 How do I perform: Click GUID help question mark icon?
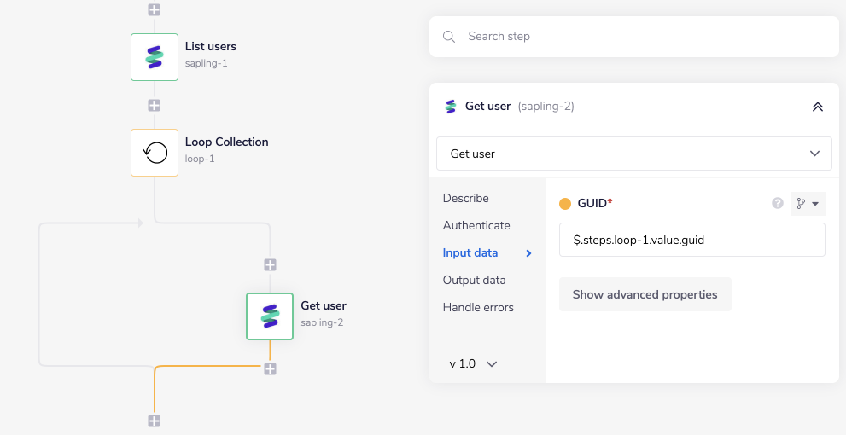coord(778,203)
